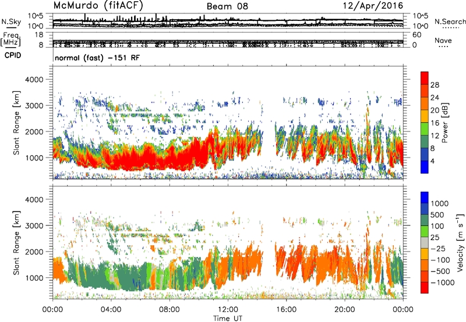Click the 500 tick on the velocity colorbar
This screenshot has width=466, height=322.
[x=437, y=214]
